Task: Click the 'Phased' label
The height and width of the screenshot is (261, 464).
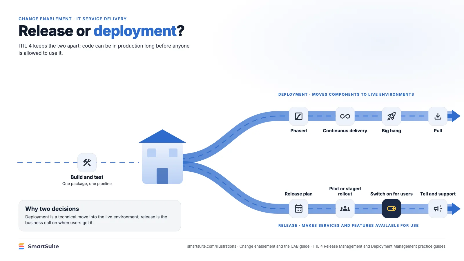Action: point(299,131)
